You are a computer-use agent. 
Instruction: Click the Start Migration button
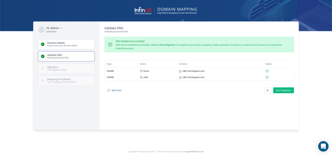(x=283, y=90)
